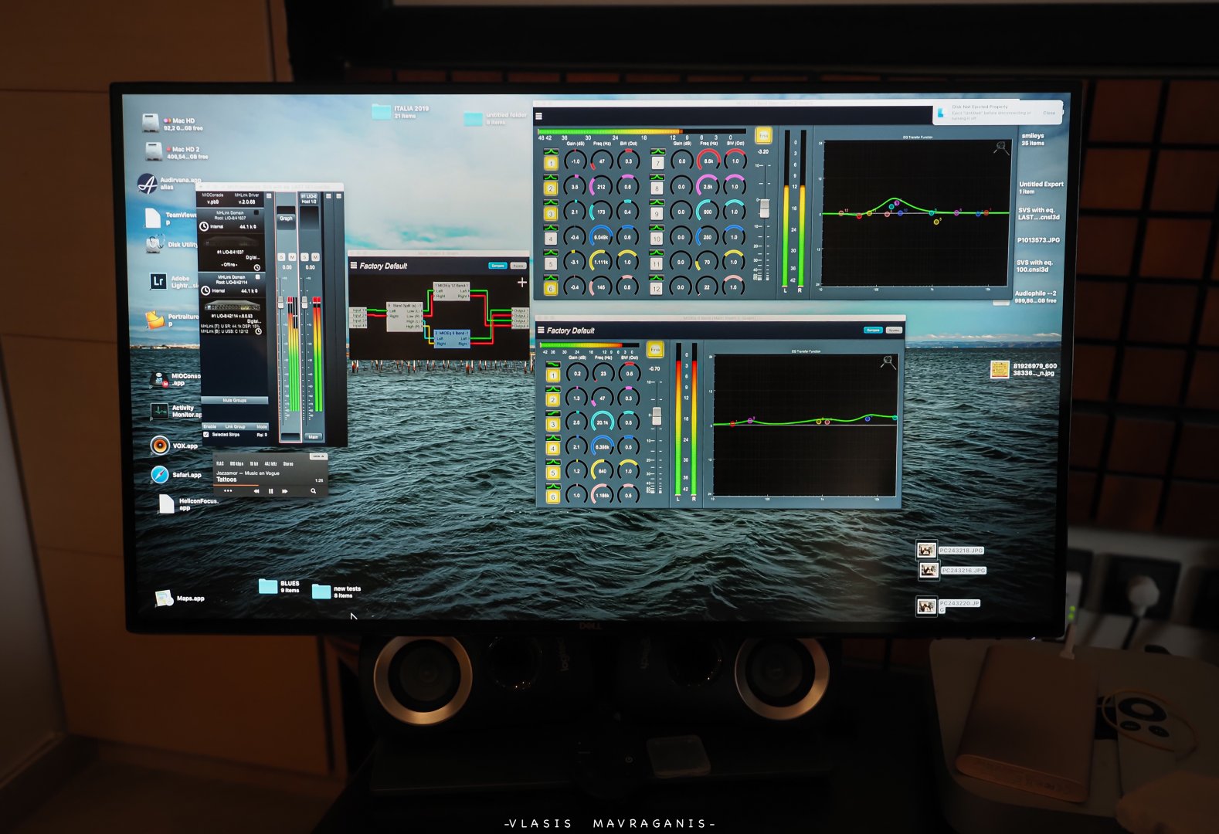
Task: Click the filter shape icon above band 7
Action: (657, 152)
